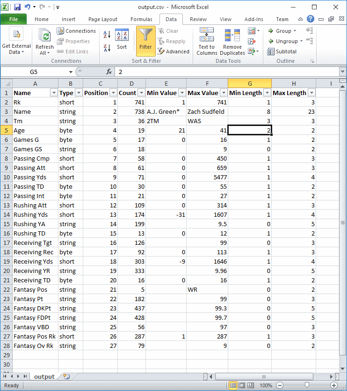Screen dimensions: 347x391
Task: Select the output sheet tab
Action: [x=44, y=376]
